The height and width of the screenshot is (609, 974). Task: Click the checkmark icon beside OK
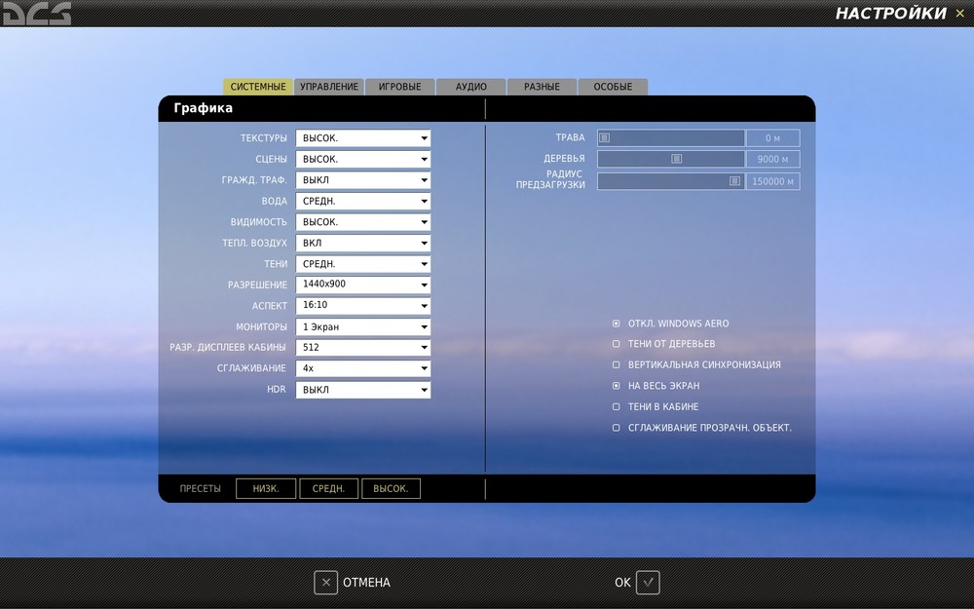tap(648, 583)
